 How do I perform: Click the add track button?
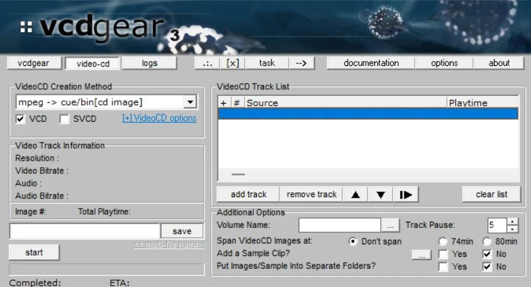point(249,195)
